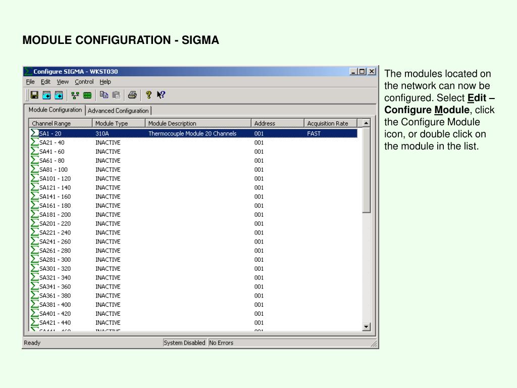Click the sigma icon beside SA141 - 160
Screen dimensions: 517x388
[x=35, y=197]
